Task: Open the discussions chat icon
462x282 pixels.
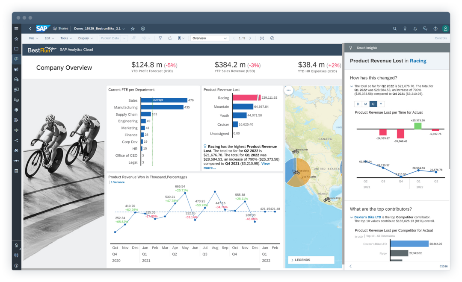Action: pyautogui.click(x=425, y=29)
